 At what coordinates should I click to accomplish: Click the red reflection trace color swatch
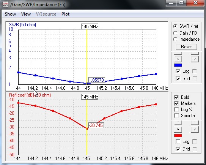click(x=178, y=135)
